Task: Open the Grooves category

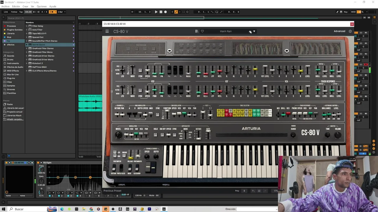Action: point(11,89)
